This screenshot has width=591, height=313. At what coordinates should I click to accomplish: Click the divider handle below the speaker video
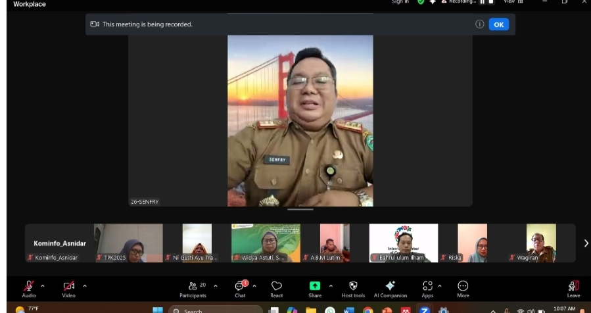300,210
